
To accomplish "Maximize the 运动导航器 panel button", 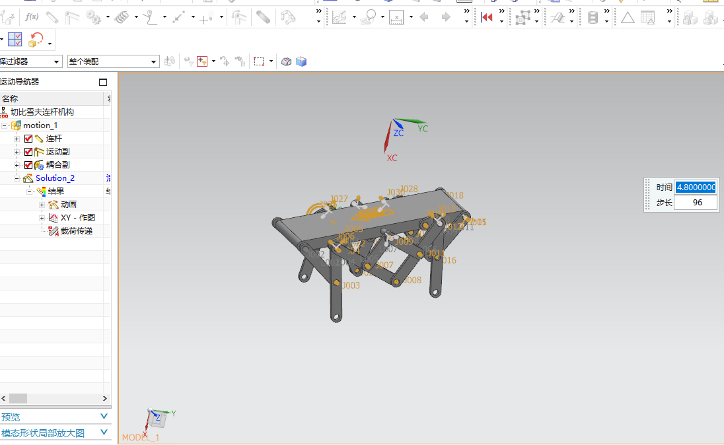I will pos(103,82).
